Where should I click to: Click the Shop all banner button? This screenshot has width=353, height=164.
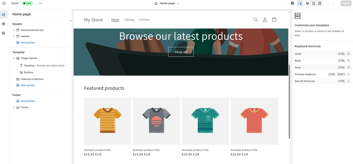181,52
